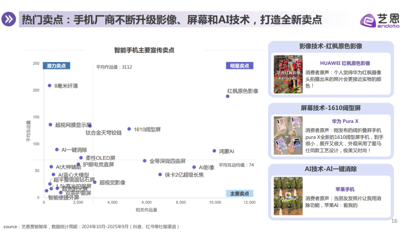This screenshot has width=413, height=232.
Task: Click the 全等深微四曲屏 data label
Action: (167, 161)
